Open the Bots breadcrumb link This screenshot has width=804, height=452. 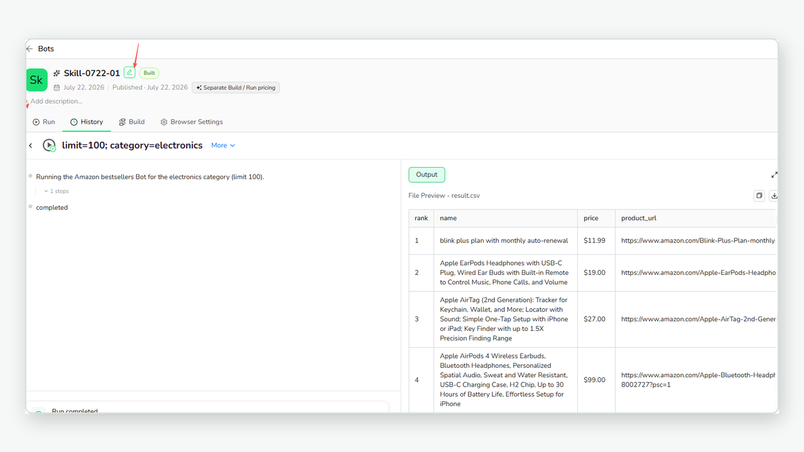46,49
